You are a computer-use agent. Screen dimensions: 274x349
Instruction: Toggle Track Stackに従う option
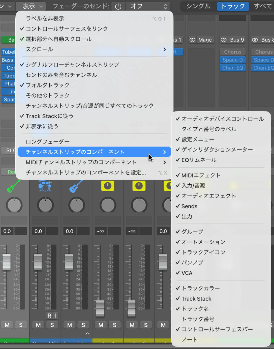[94, 116]
